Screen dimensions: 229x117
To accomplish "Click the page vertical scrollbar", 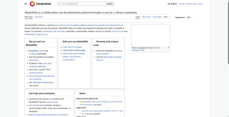I will (228, 57).
